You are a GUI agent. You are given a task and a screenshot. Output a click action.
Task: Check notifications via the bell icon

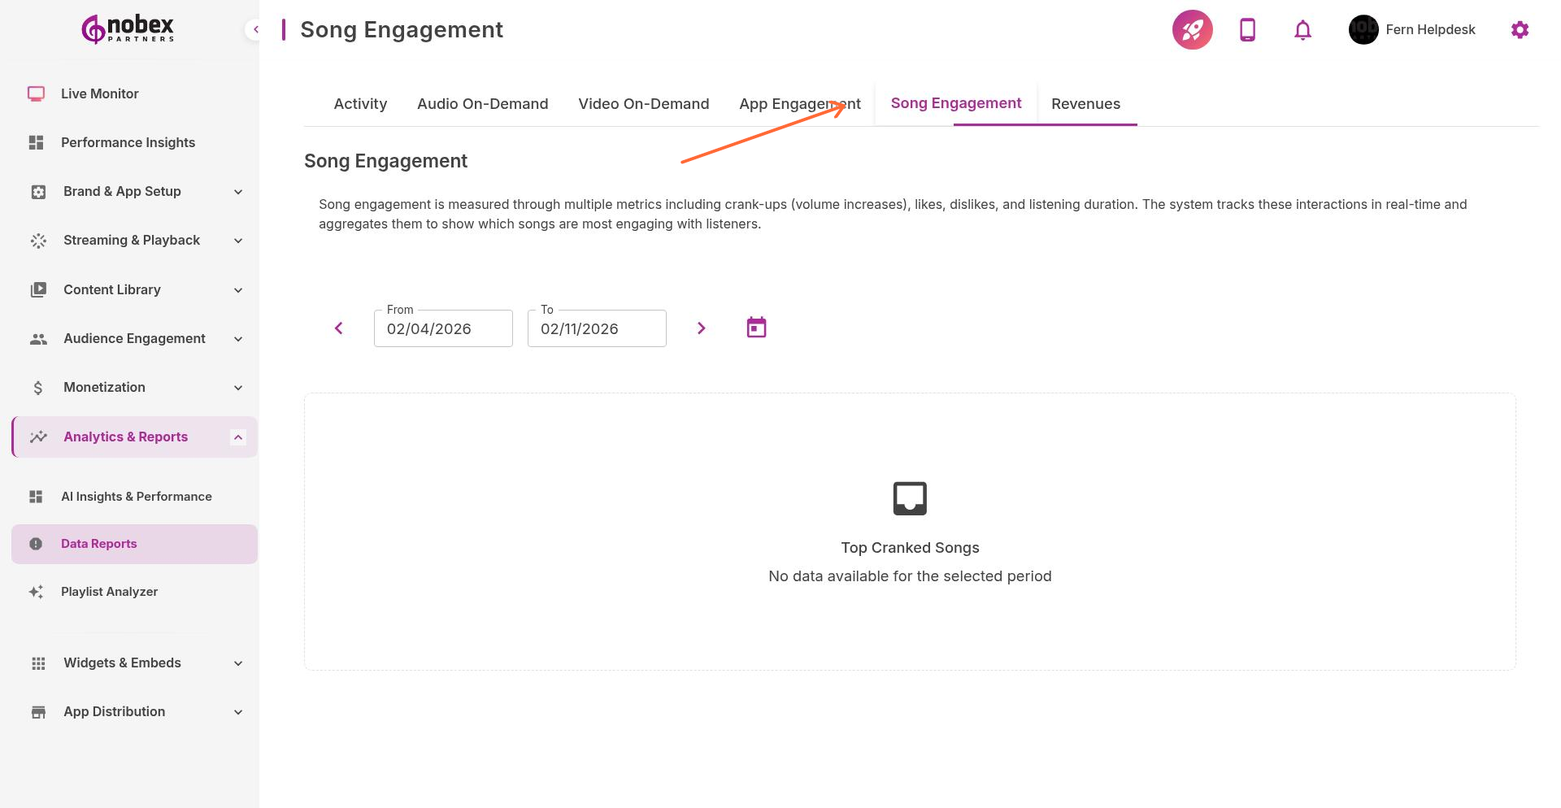(x=1302, y=29)
